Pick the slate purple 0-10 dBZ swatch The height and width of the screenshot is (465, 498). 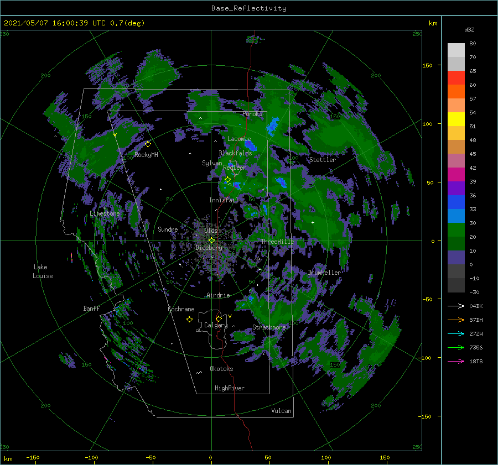[x=456, y=258]
